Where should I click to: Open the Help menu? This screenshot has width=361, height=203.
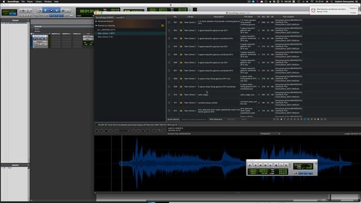(56, 1)
